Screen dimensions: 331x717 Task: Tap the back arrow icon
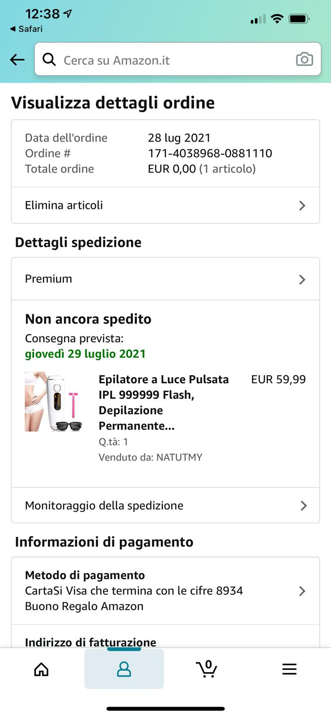coord(17,60)
